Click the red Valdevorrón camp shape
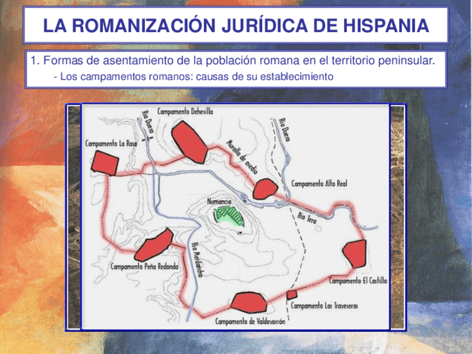472x354 pixels. (x=249, y=303)
